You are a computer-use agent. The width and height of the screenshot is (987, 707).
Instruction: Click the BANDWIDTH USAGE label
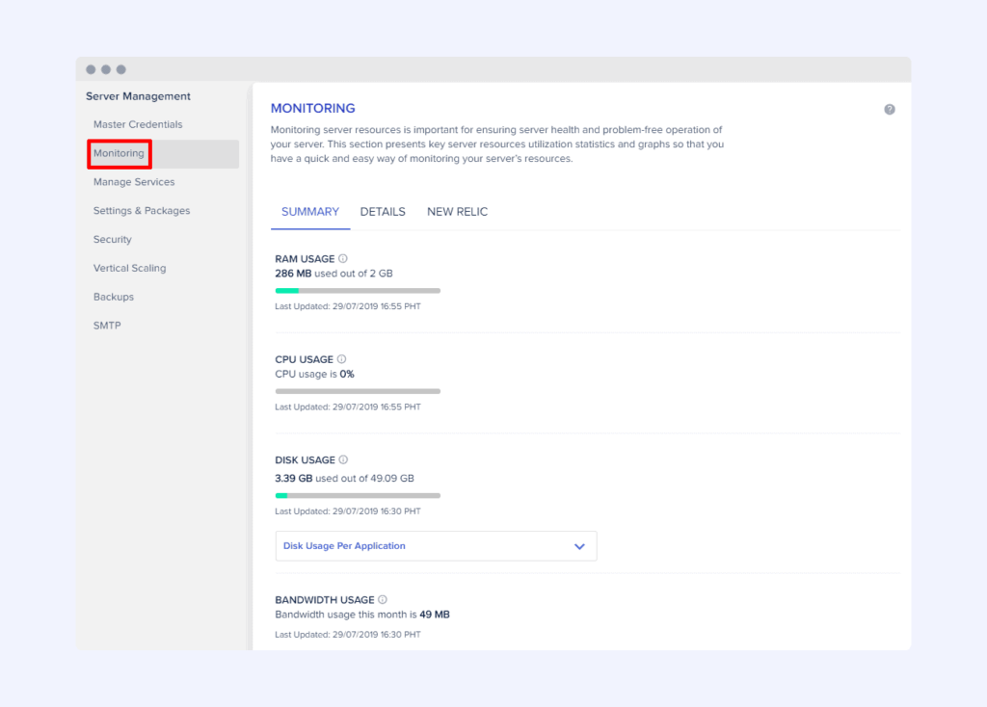325,599
